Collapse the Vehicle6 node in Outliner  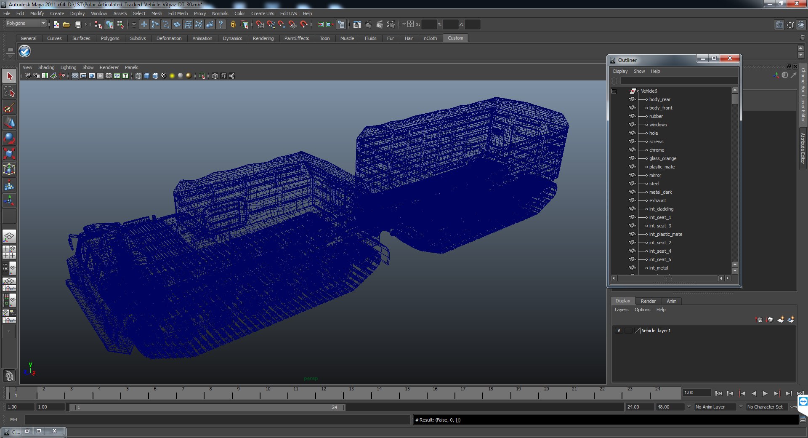pyautogui.click(x=614, y=91)
